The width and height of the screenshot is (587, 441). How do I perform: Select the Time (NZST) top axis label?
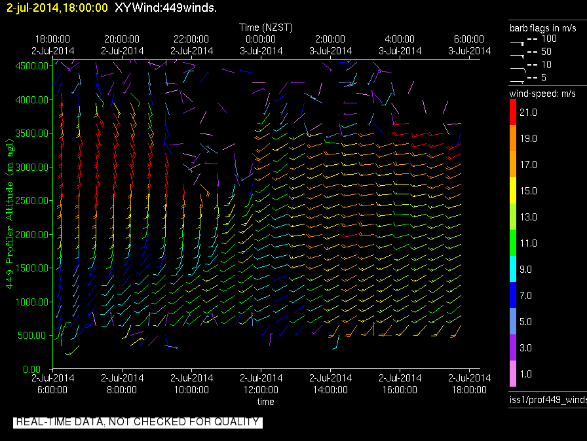pos(265,27)
